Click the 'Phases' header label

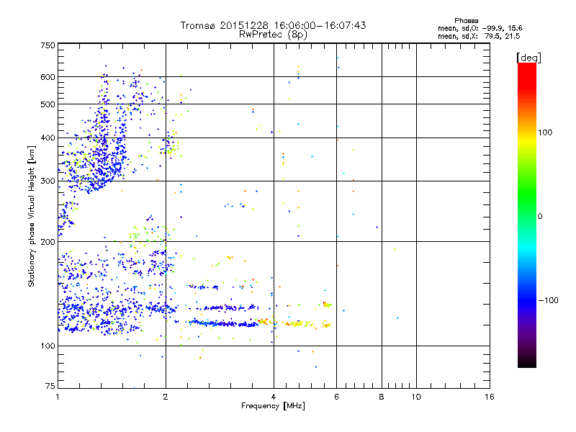pos(466,21)
